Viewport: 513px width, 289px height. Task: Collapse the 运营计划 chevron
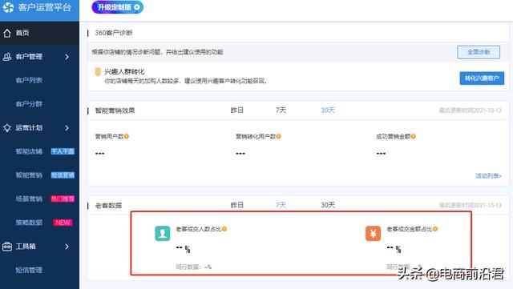point(67,128)
